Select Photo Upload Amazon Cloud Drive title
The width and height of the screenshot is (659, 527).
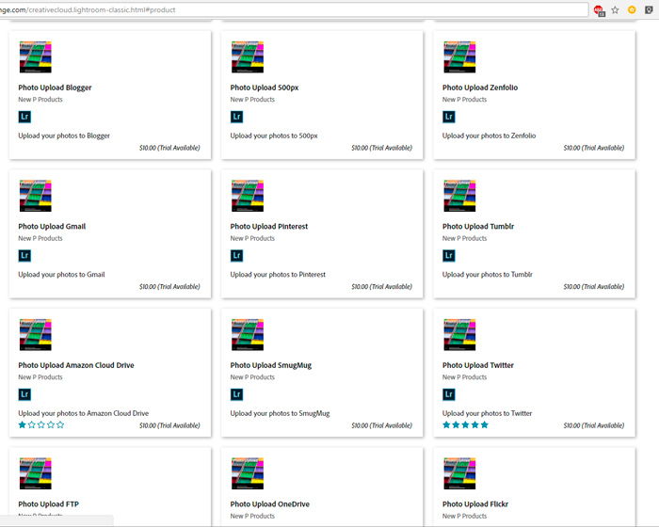coord(76,365)
